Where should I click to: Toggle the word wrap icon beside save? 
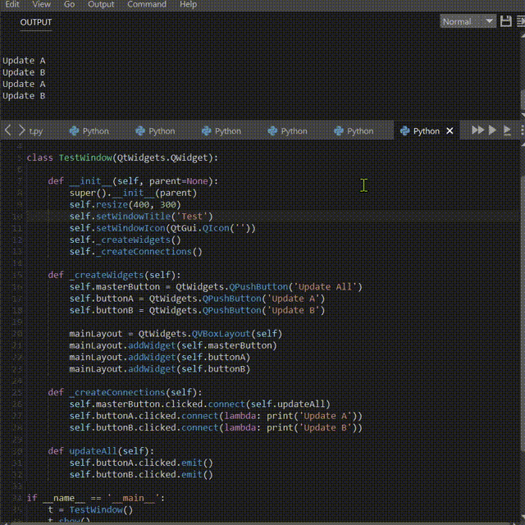(x=521, y=21)
